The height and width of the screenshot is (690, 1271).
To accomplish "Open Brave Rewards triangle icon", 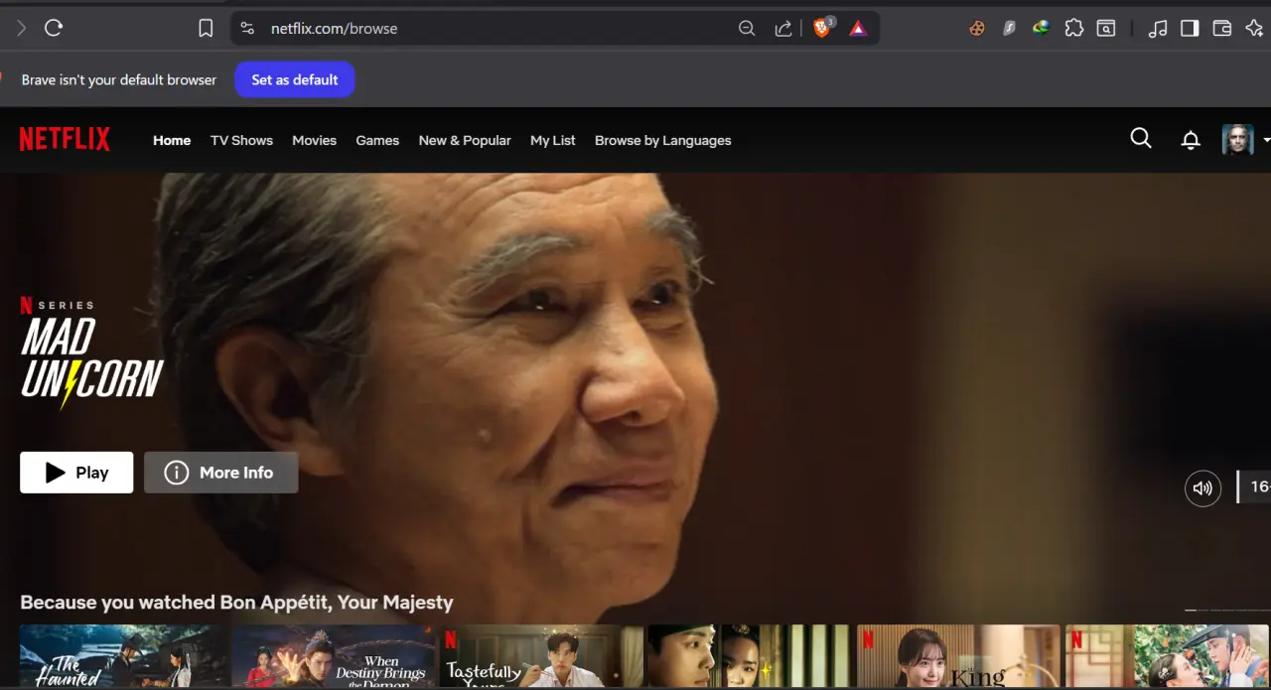I will (x=858, y=28).
